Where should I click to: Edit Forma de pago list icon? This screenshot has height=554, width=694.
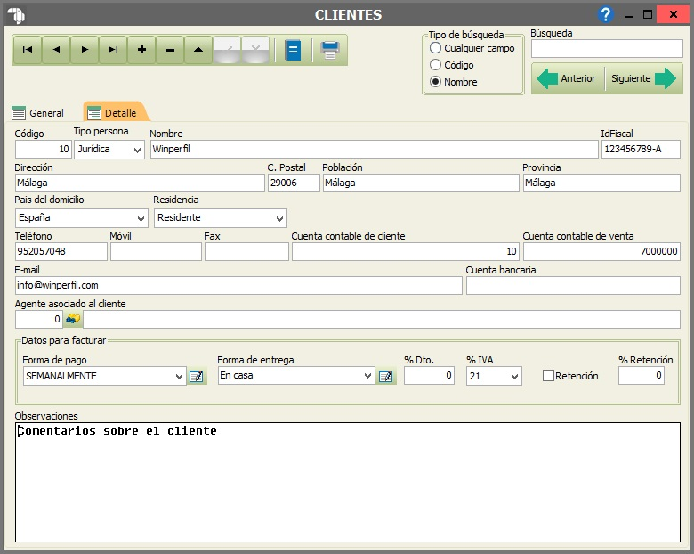(x=197, y=376)
